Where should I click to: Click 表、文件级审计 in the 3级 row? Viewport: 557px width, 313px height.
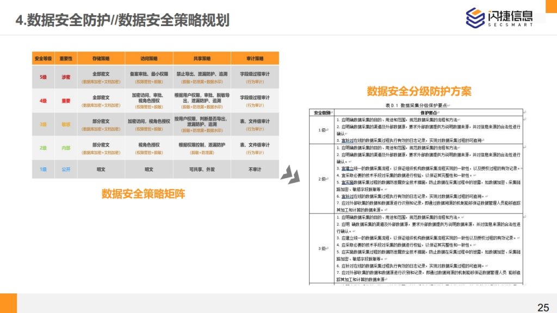pos(255,121)
